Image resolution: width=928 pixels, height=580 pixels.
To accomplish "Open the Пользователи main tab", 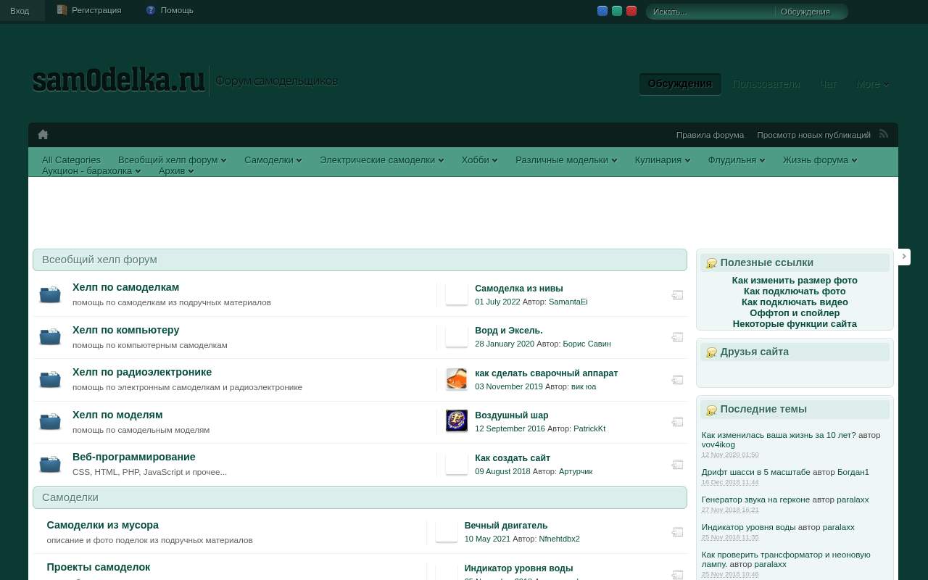I will tap(766, 84).
